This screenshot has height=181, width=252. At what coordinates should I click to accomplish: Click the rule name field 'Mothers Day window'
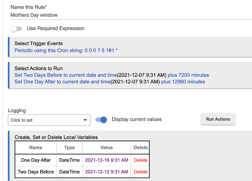tap(131, 15)
